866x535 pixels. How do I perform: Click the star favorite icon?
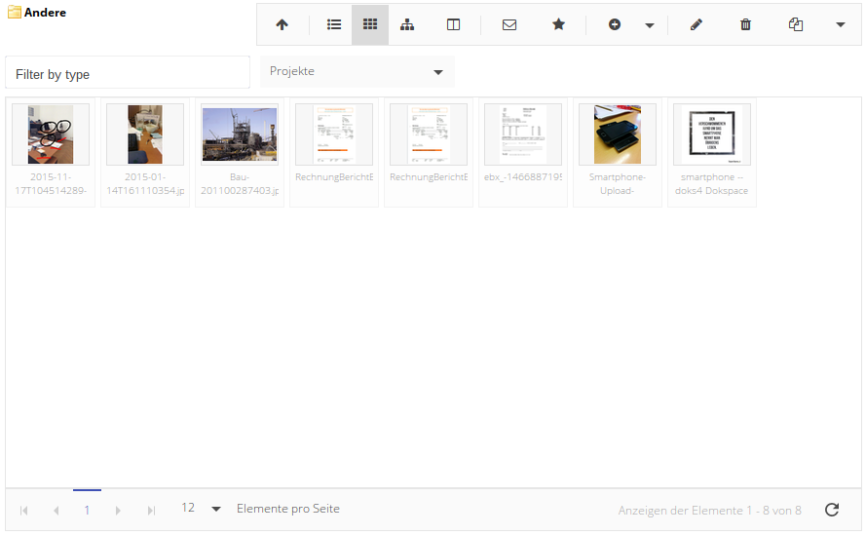[x=558, y=25]
